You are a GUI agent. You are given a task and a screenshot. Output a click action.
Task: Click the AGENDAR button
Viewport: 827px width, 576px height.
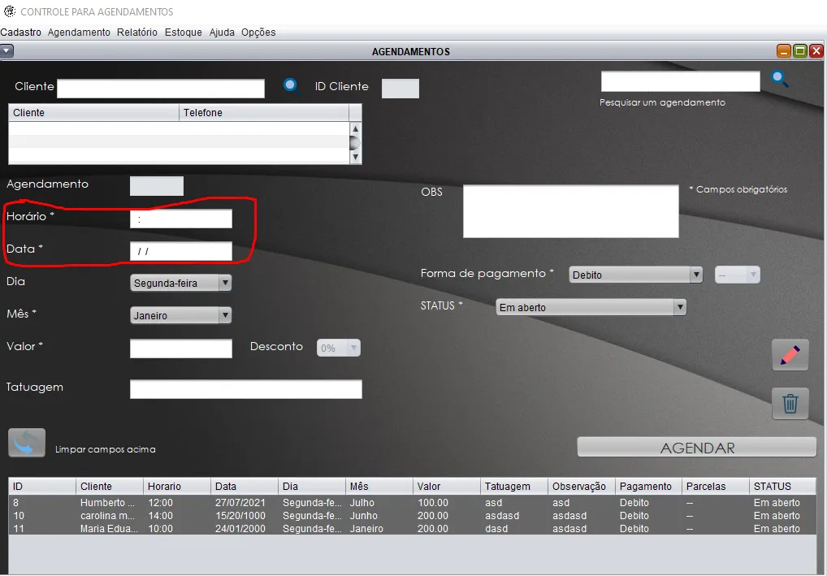pyautogui.click(x=697, y=448)
